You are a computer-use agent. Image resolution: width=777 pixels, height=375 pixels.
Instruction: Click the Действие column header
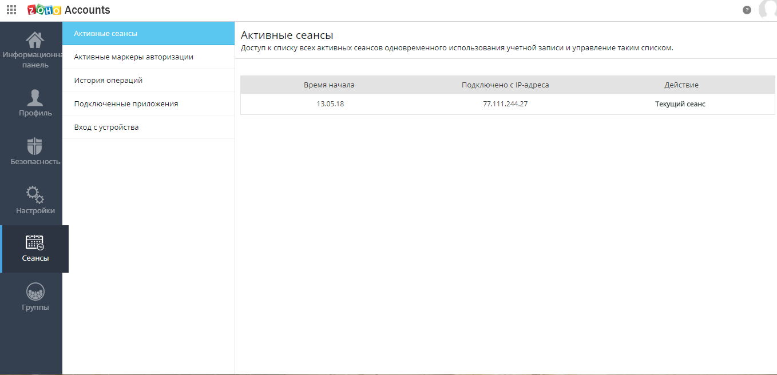coord(681,85)
